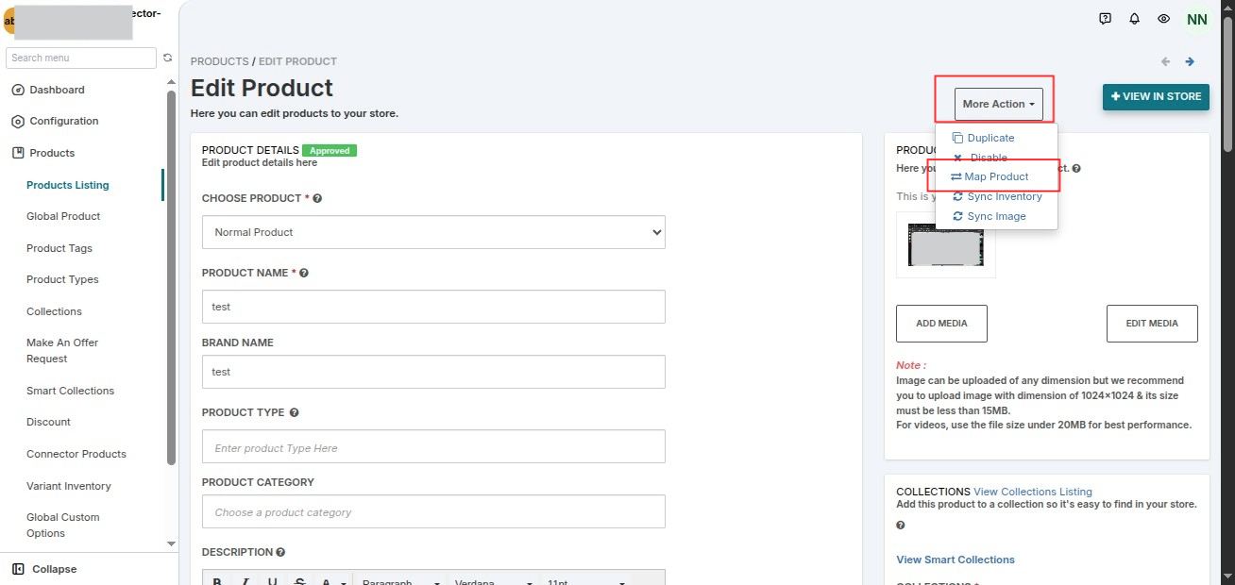This screenshot has width=1235, height=585.
Task: Click help icon in Product Image panel
Action: [x=1076, y=169]
